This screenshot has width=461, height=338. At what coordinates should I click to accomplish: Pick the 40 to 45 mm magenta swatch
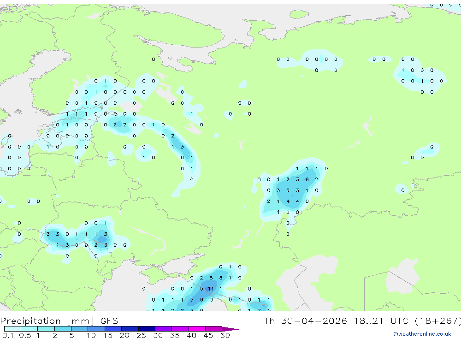tap(197, 329)
